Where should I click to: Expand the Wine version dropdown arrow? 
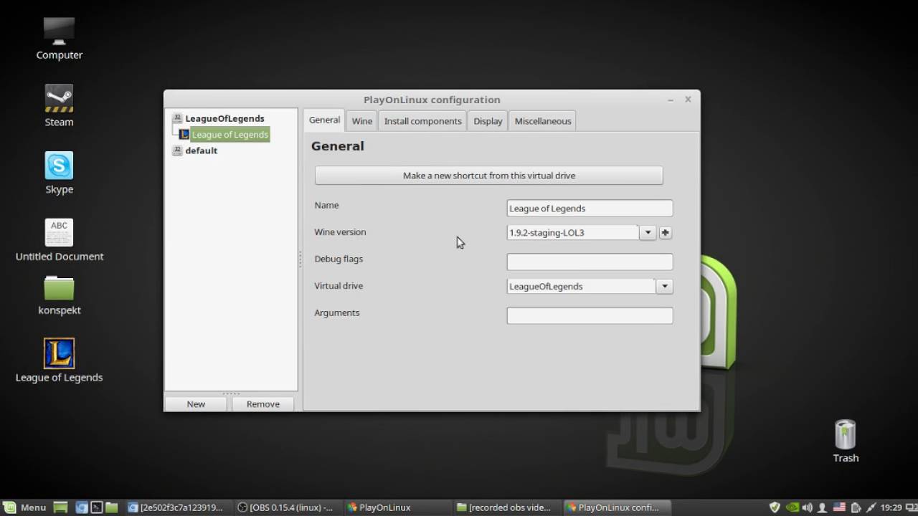pyautogui.click(x=648, y=233)
